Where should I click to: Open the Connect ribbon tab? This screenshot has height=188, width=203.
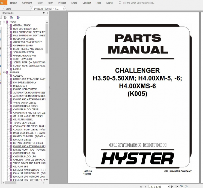point(87,3)
